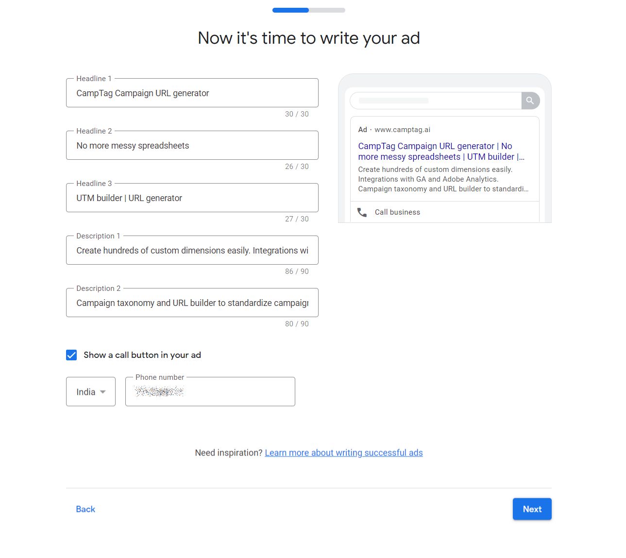
Task: Click the chevron arrow next to India
Action: [103, 392]
